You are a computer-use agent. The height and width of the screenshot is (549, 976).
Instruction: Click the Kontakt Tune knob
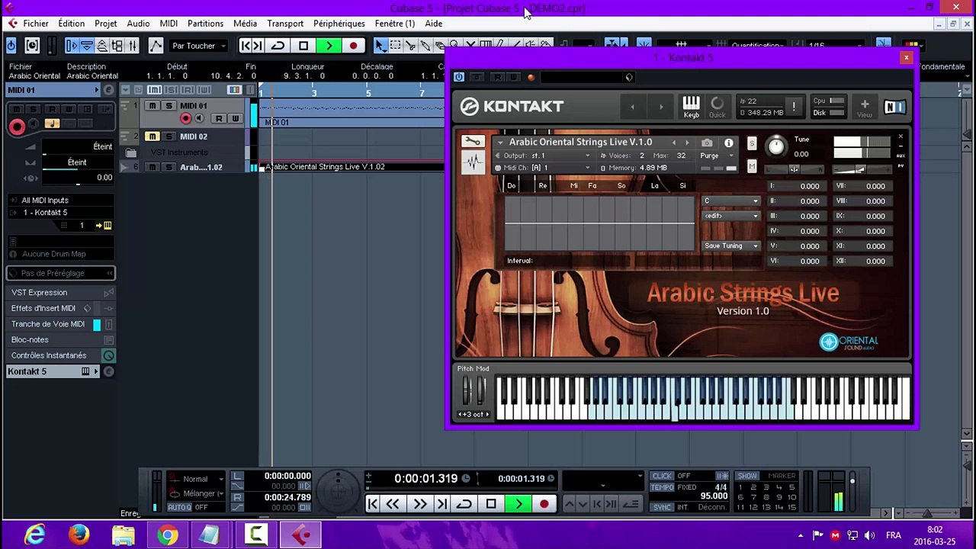(775, 146)
